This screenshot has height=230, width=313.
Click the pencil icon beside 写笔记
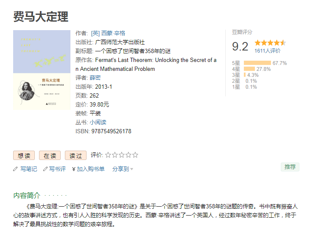click(x=16, y=169)
